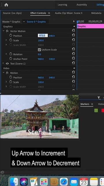This screenshot has height=186, width=104.
Task: Toggle animation stopwatch for Rotation
Action: pyautogui.click(x=11, y=54)
